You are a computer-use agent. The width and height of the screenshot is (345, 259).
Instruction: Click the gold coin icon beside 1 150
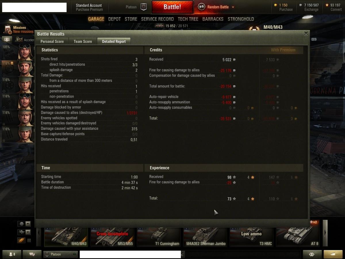point(276,5)
